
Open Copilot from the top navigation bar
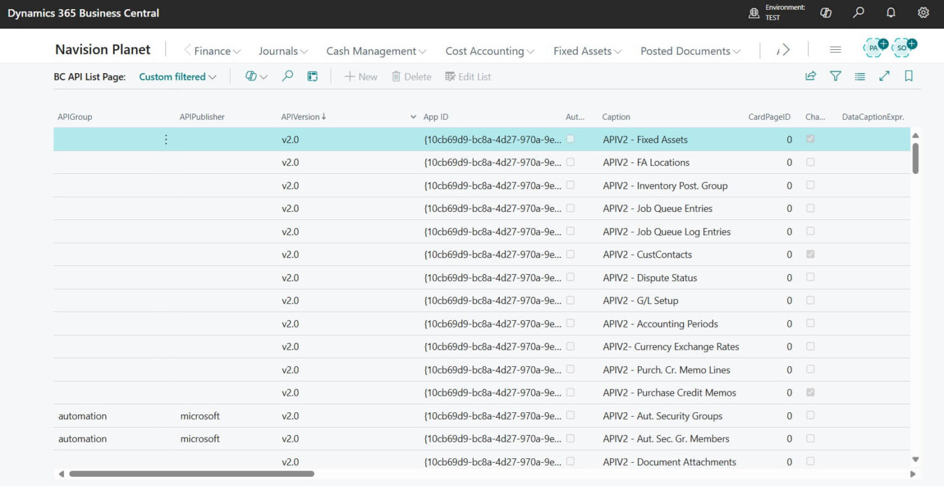coord(826,12)
